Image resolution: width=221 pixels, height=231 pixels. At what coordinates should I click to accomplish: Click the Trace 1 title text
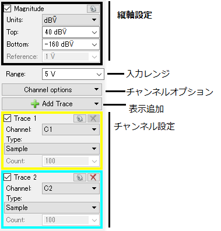tap(25, 118)
